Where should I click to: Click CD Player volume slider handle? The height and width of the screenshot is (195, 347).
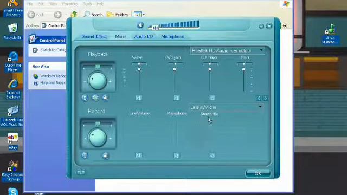click(210, 69)
